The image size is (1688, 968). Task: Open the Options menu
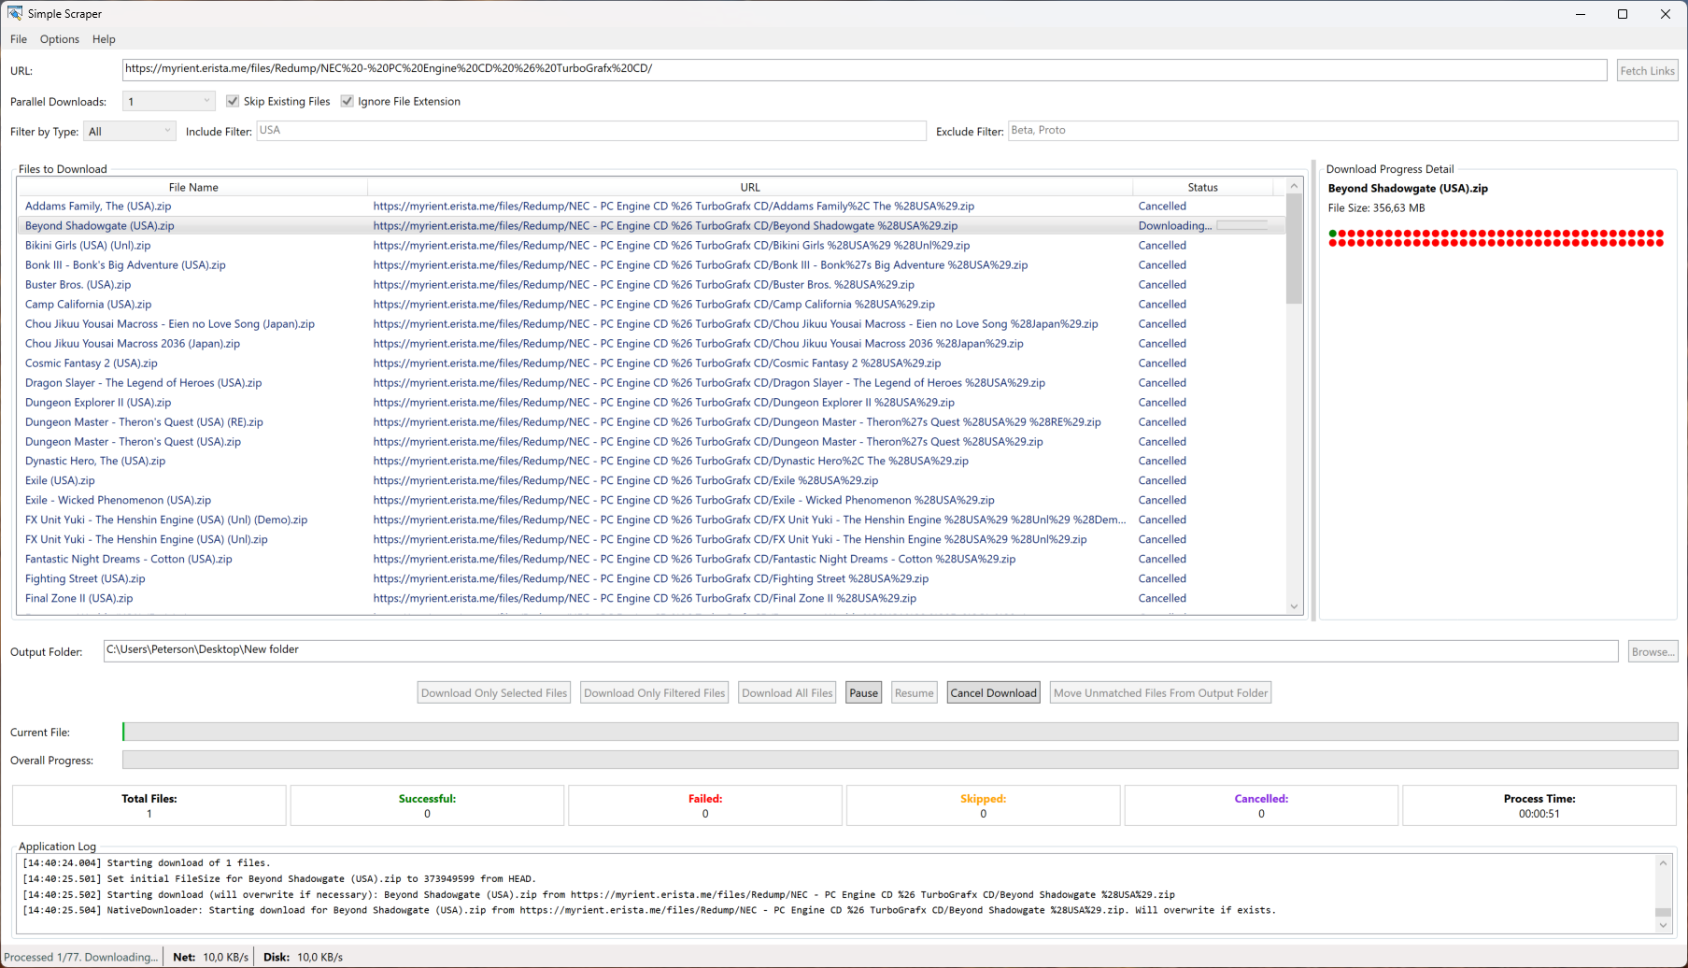point(60,39)
